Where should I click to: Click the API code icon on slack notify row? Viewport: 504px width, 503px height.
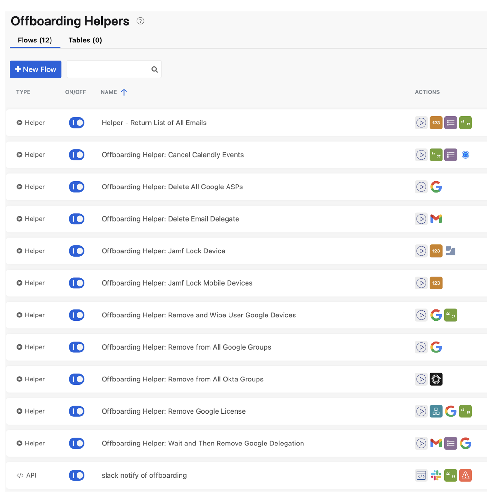pos(421,475)
